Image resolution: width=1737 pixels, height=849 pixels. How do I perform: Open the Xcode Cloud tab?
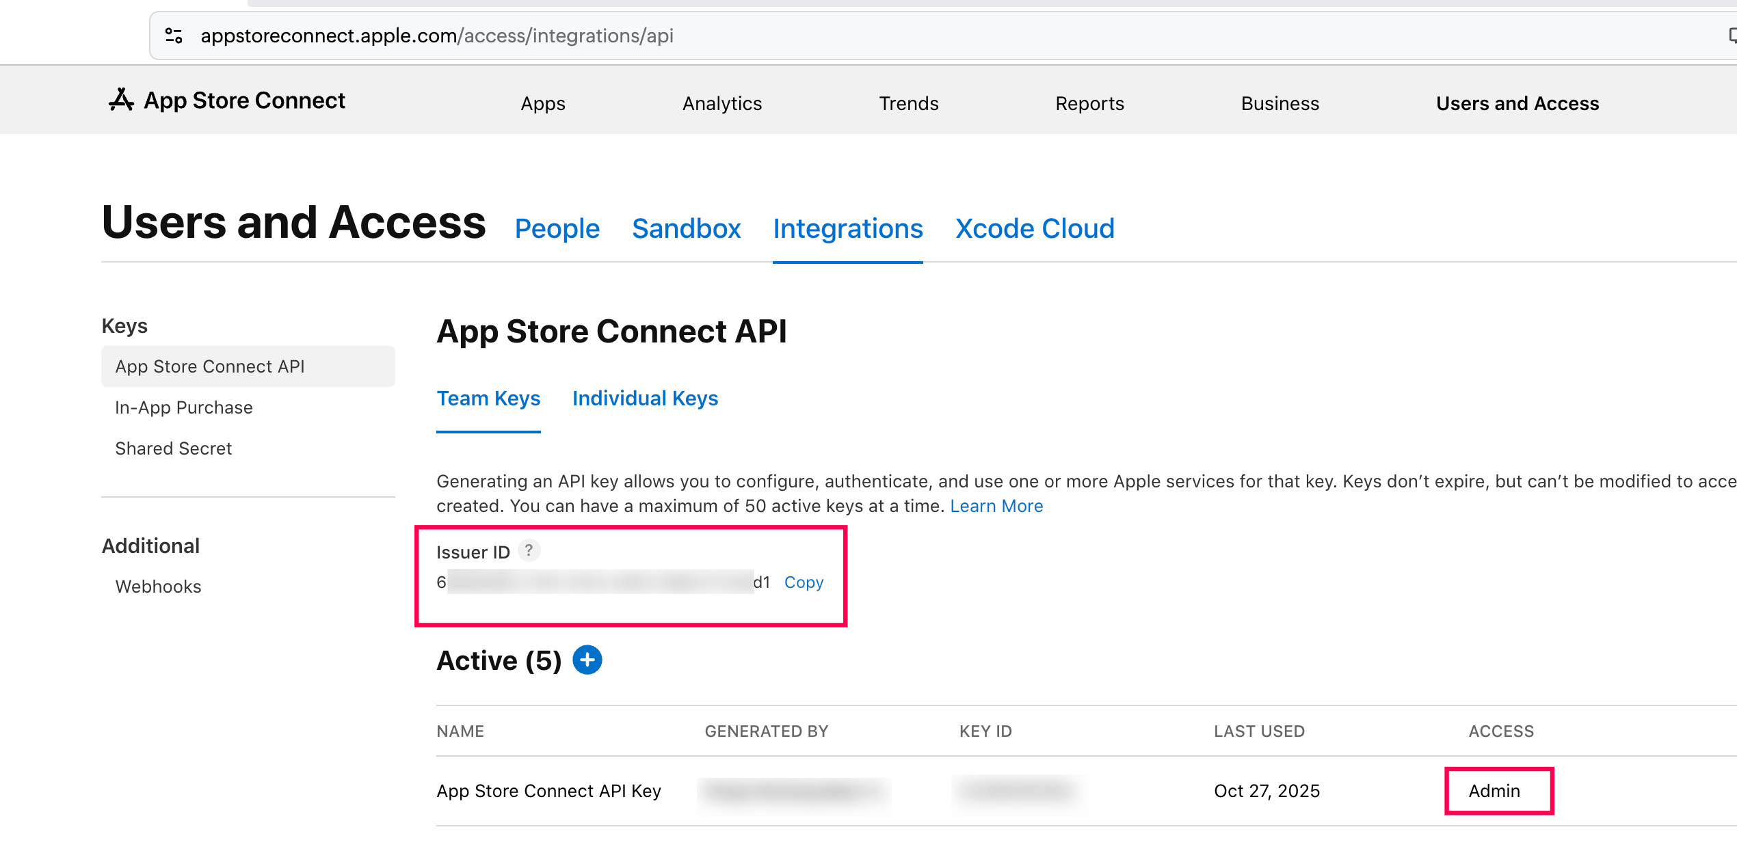coord(1034,228)
